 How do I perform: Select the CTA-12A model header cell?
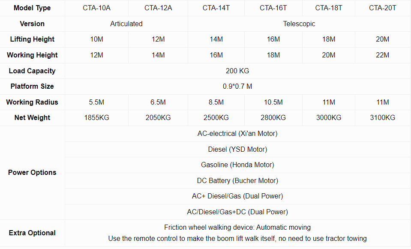[x=158, y=8]
